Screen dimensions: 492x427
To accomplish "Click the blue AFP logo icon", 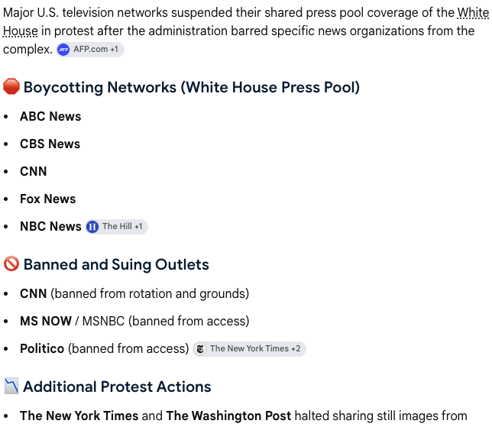I will pyautogui.click(x=63, y=50).
